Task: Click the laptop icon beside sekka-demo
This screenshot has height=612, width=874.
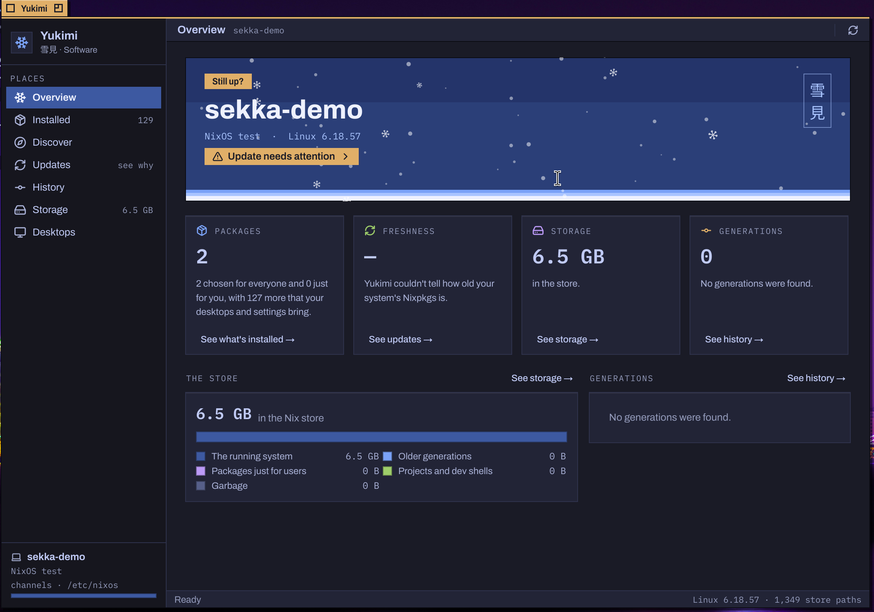Action: (16, 557)
